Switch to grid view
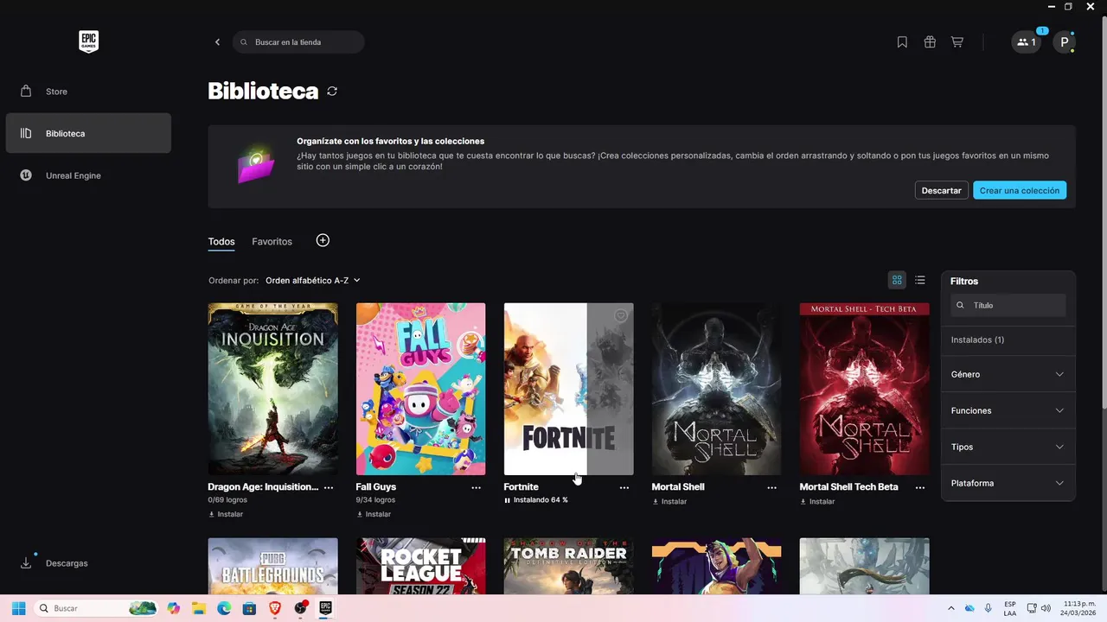Viewport: 1107px width, 622px height. [x=897, y=280]
